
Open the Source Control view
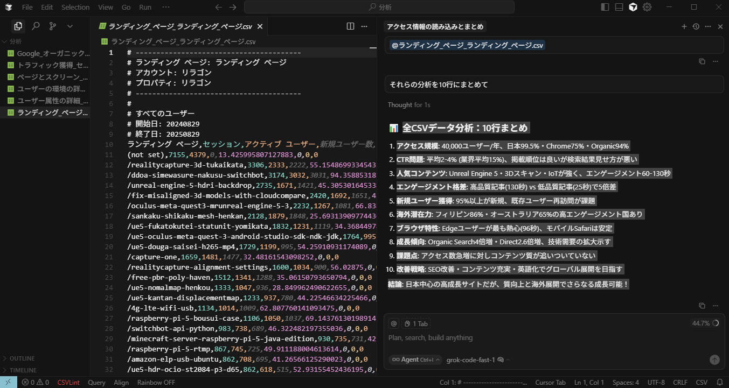coord(52,26)
